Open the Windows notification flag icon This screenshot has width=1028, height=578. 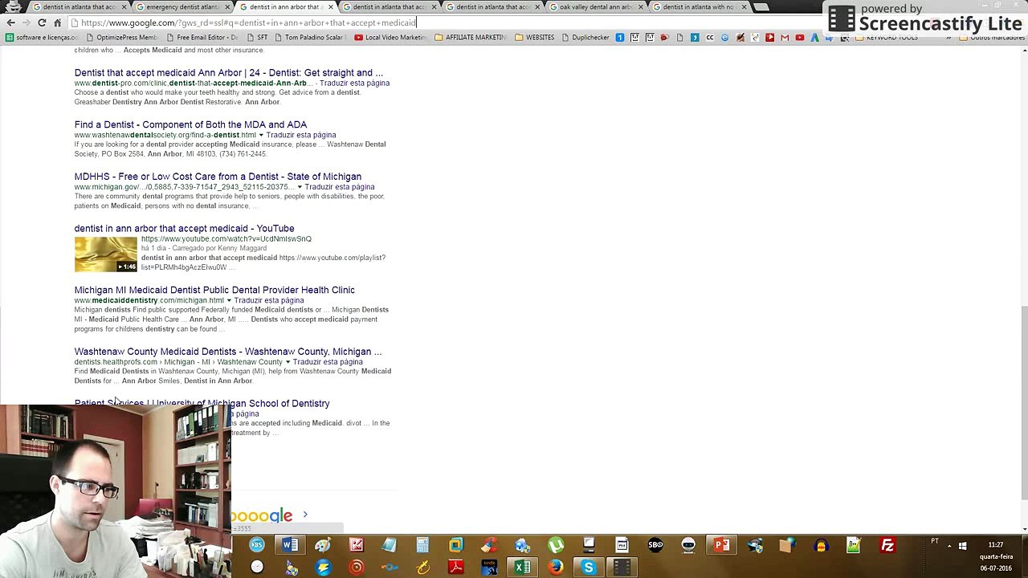(x=962, y=546)
